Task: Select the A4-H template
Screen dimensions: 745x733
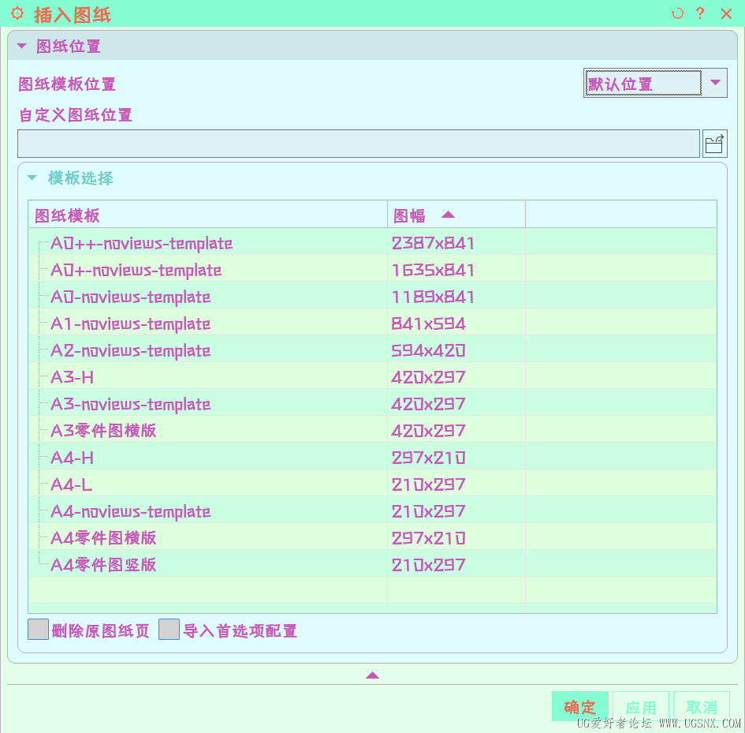Action: coord(372,458)
